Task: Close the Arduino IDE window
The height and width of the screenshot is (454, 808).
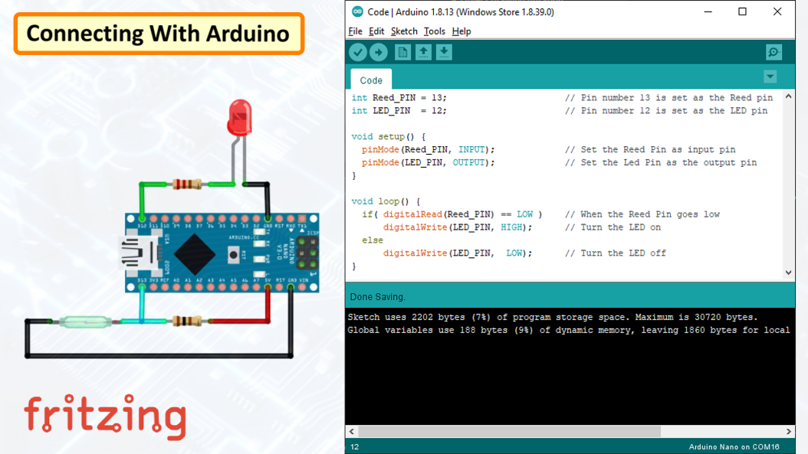Action: 777,11
